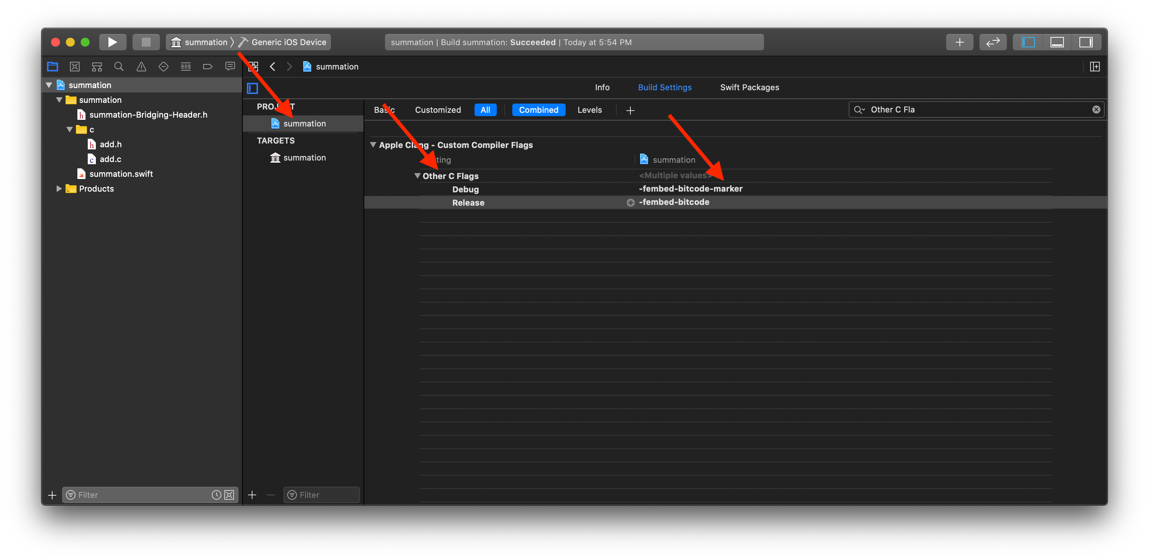
Task: Click the Run (play) button
Action: click(113, 42)
